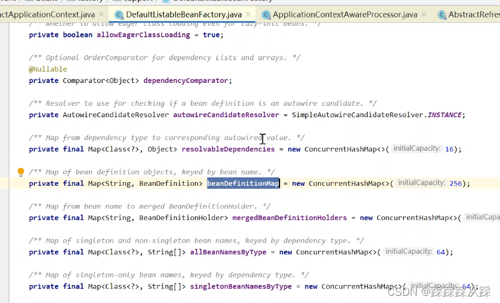Viewport: 500px width, 303px height.
Task: Click the allowEagerClassLoading field
Action: pyautogui.click(x=143, y=35)
